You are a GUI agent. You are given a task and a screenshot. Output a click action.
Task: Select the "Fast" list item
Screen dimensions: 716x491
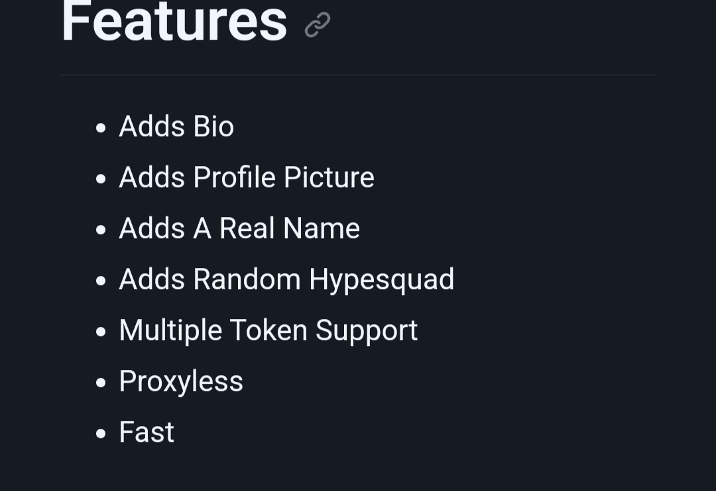point(147,432)
